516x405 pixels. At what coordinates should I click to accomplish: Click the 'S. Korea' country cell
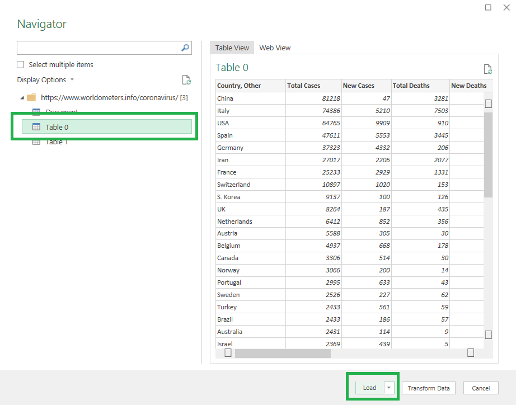(250, 197)
